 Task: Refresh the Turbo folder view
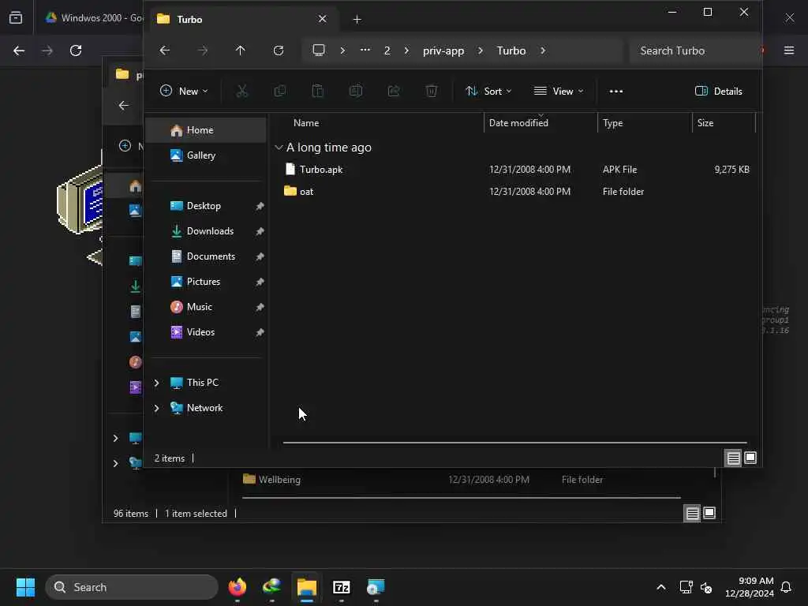pos(279,50)
